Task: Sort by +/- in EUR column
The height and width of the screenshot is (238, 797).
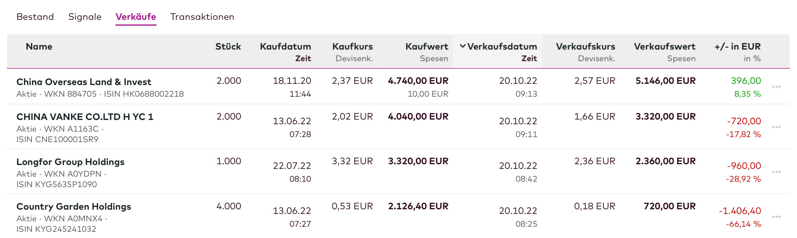Action: click(737, 47)
